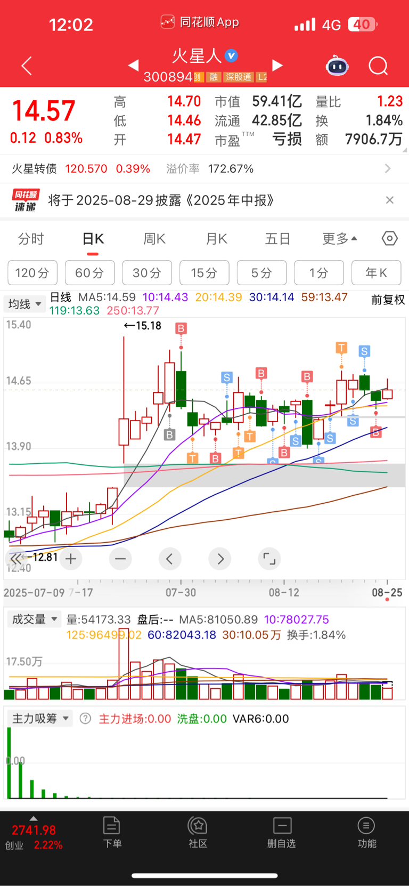Screen dimensions: 409x886
Task: Select the 日K tab
Action: click(93, 239)
